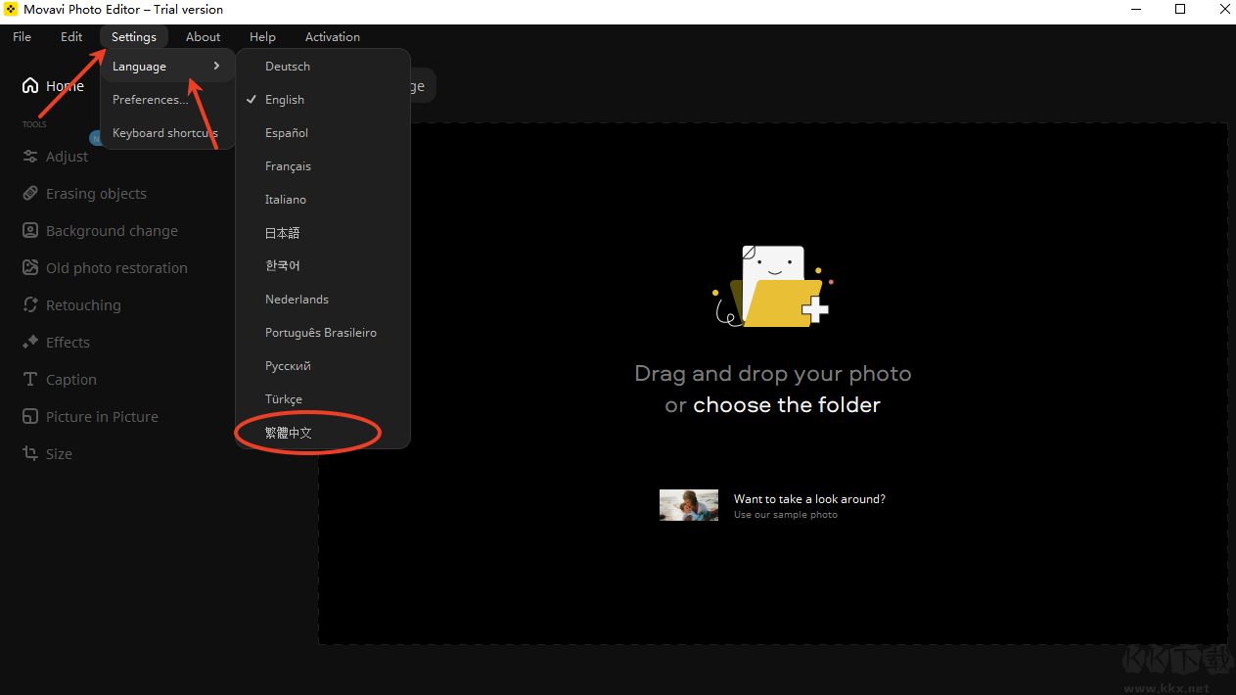The height and width of the screenshot is (695, 1236).
Task: Select 日本語 language
Action: coord(323,233)
